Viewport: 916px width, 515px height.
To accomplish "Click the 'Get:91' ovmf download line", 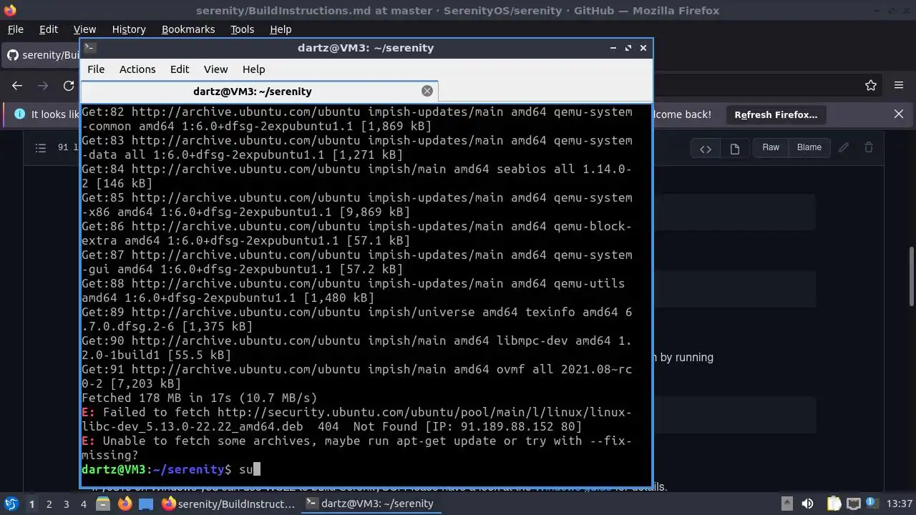I will tap(357, 376).
